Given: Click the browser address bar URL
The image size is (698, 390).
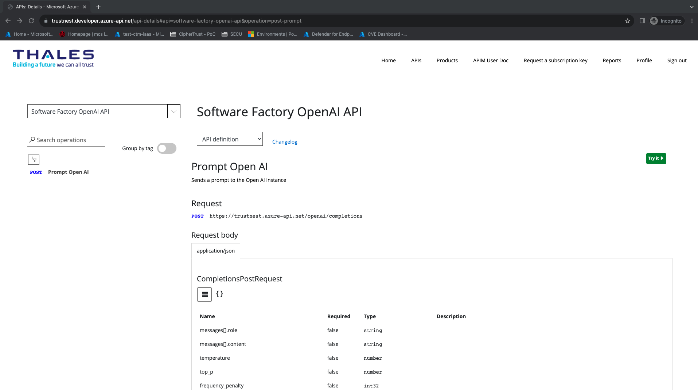Looking at the screenshot, I should coord(176,21).
